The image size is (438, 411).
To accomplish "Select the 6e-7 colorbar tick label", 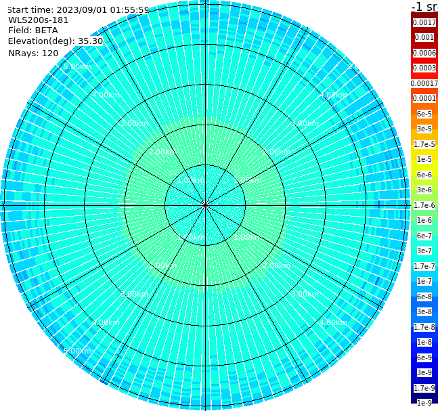I will [424, 236].
